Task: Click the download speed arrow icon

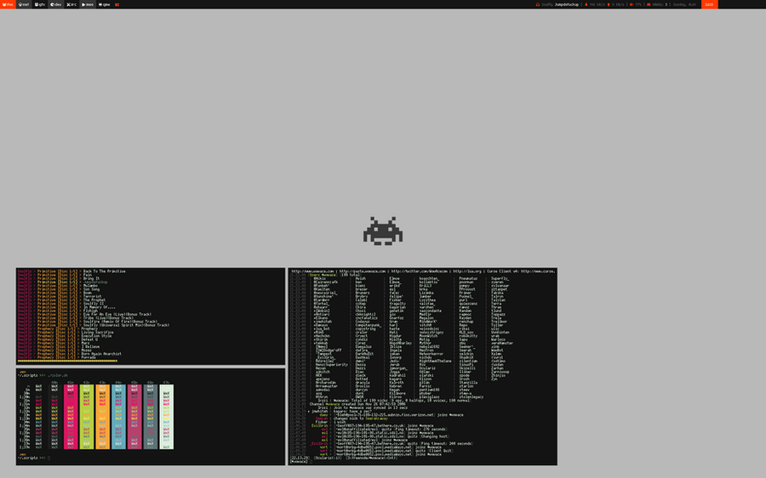Action: (x=586, y=4)
